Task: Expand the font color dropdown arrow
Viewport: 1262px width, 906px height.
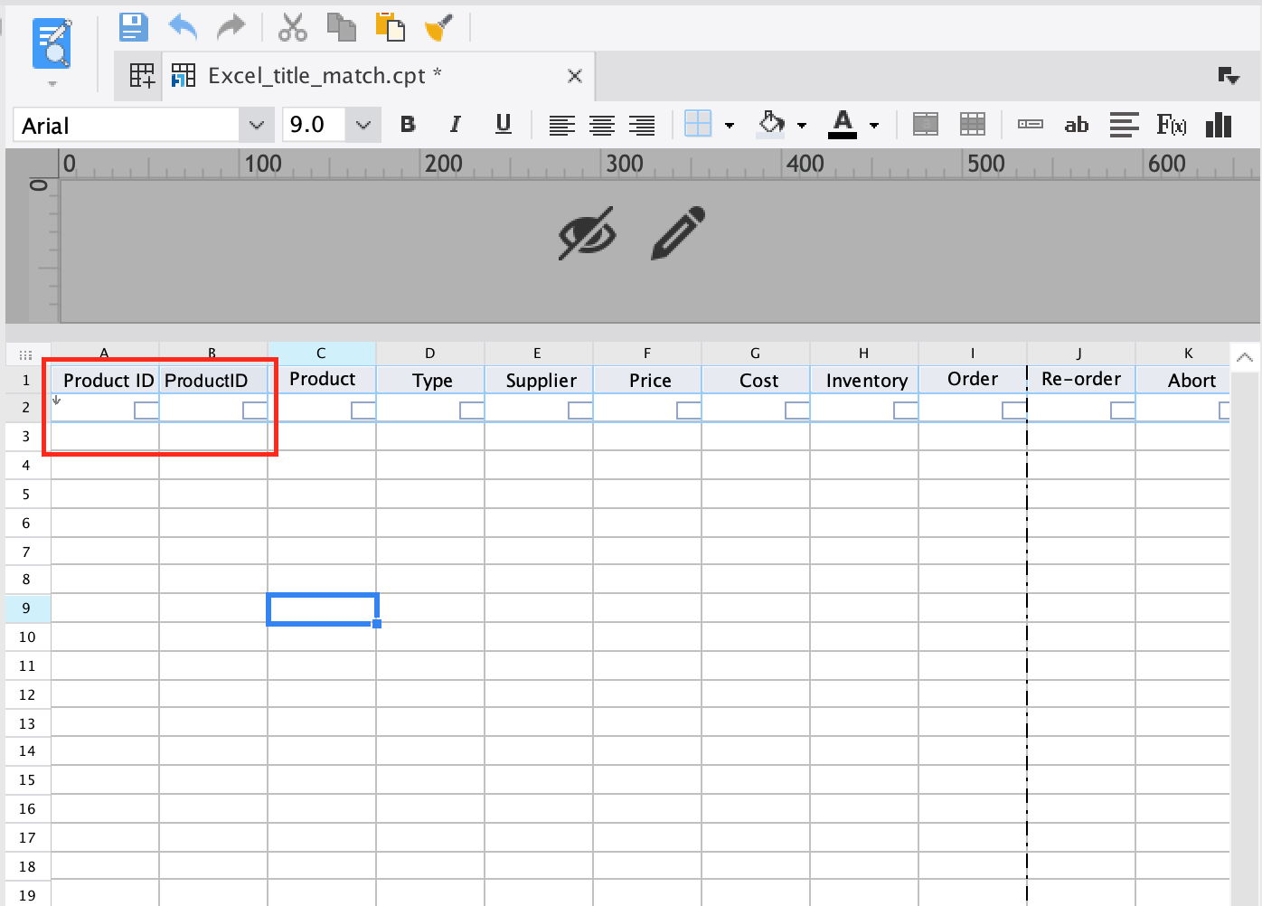Action: point(874,126)
